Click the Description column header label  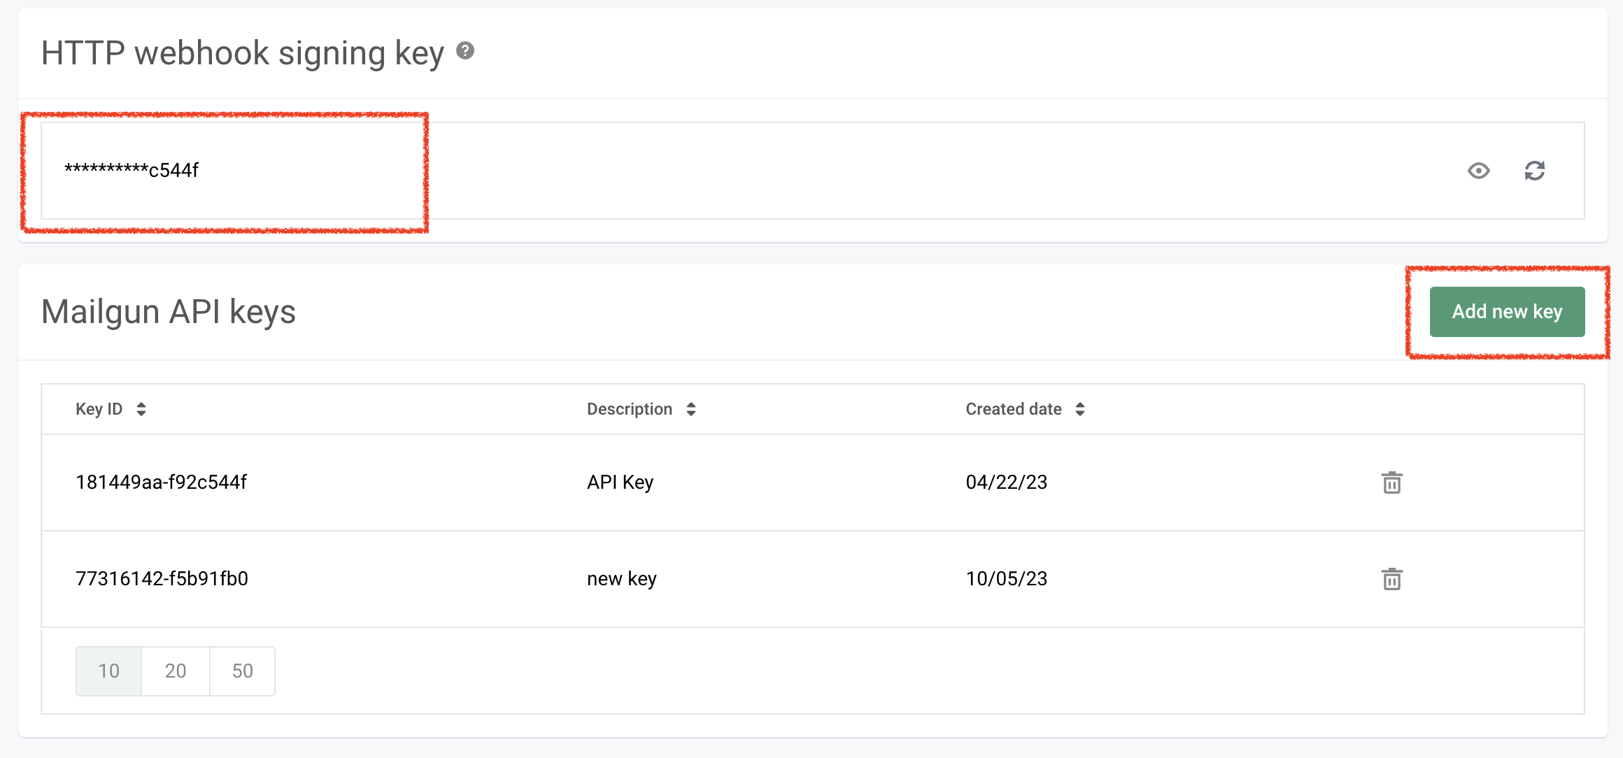[x=629, y=409]
